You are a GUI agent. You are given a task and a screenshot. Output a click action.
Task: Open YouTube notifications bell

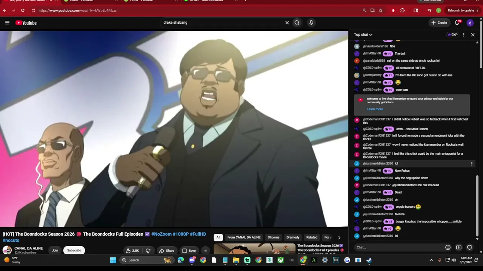457,23
